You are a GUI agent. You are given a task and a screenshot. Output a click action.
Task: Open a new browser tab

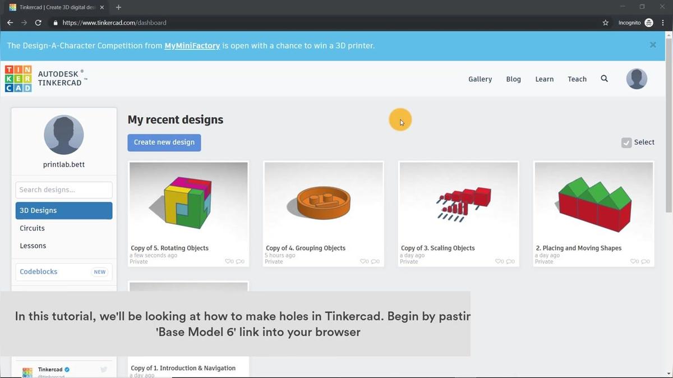pyautogui.click(x=118, y=7)
